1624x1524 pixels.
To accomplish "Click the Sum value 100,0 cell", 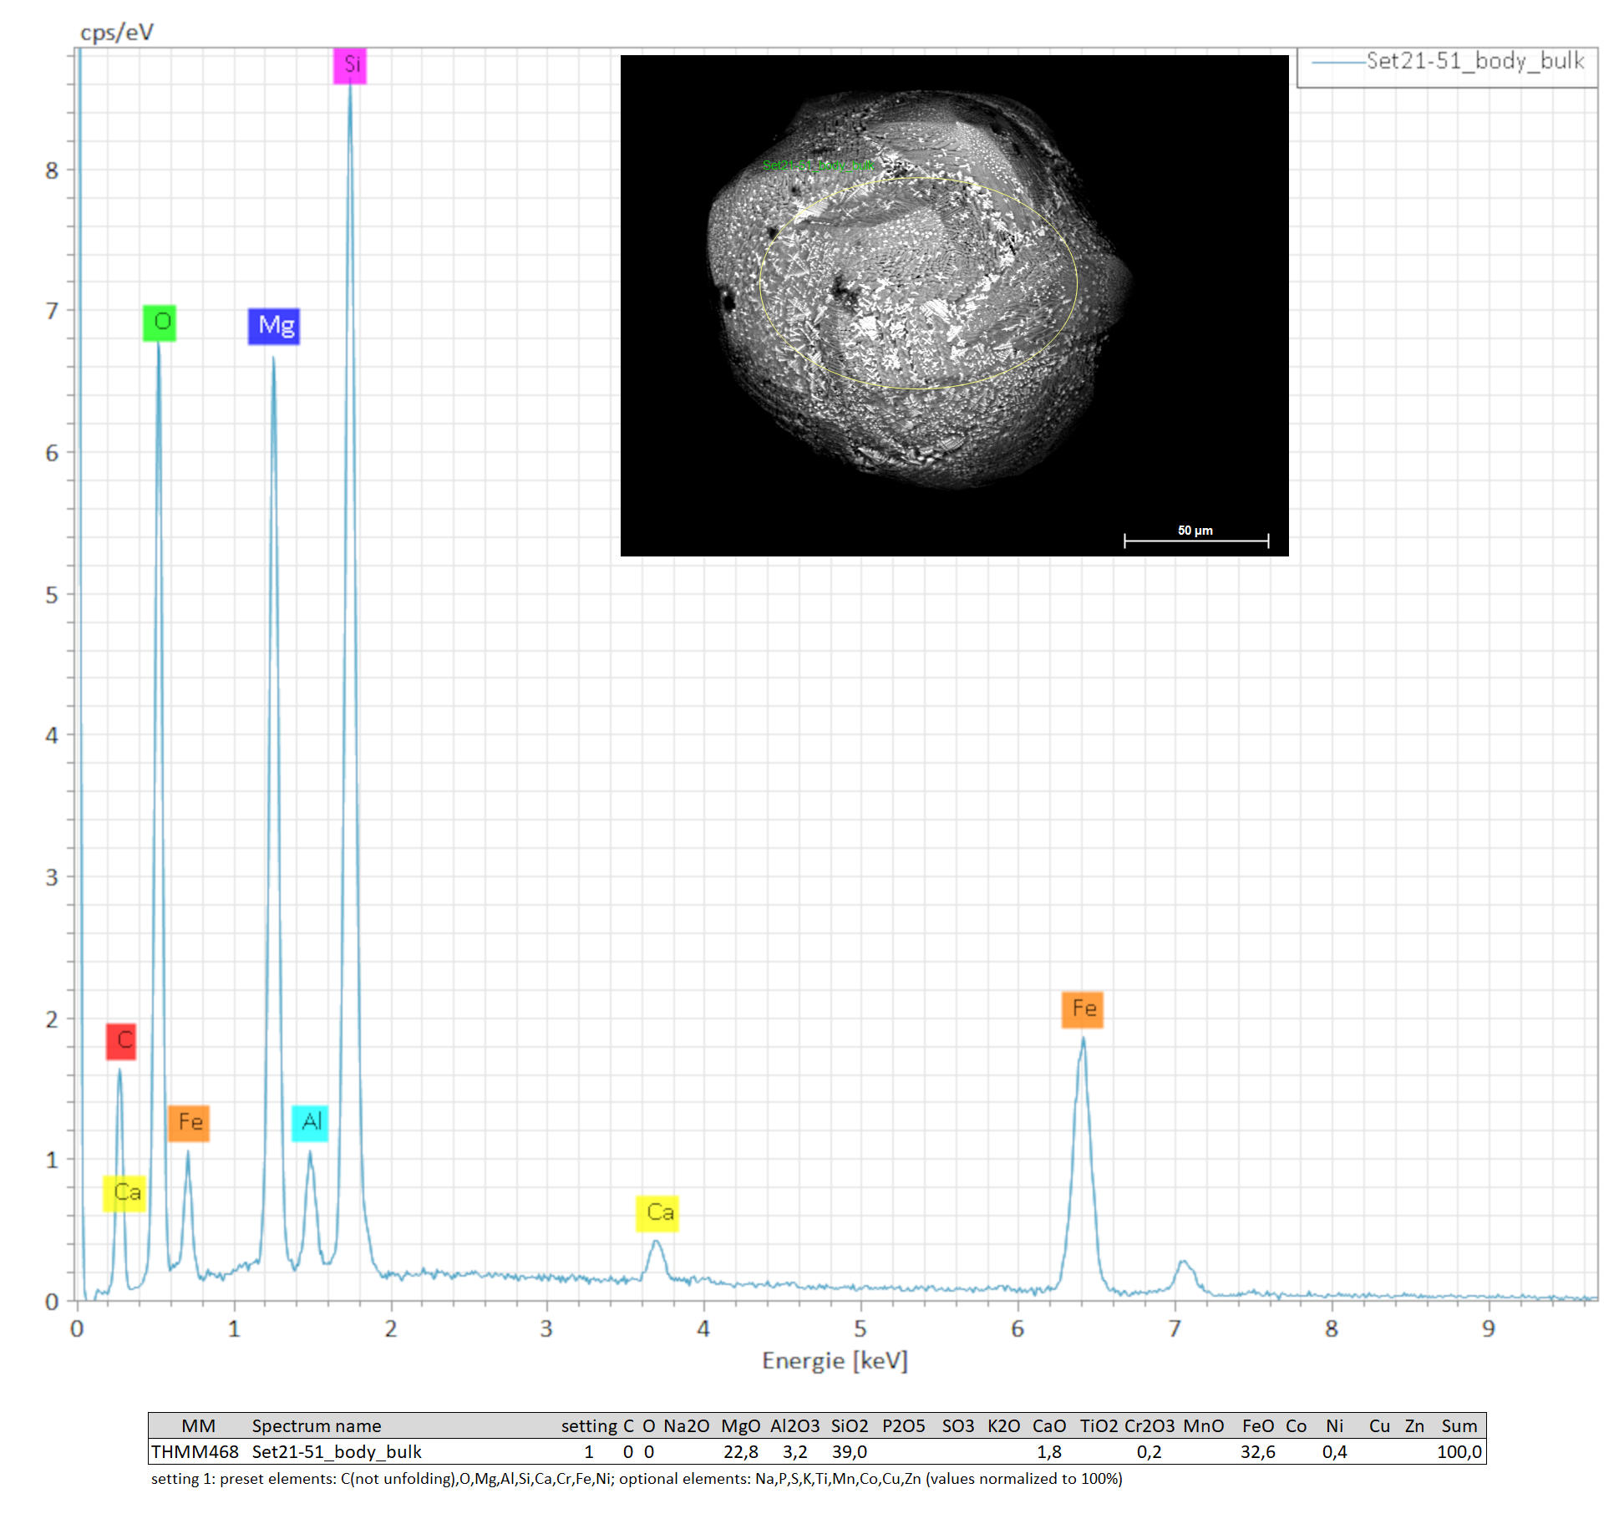I will click(1459, 1452).
